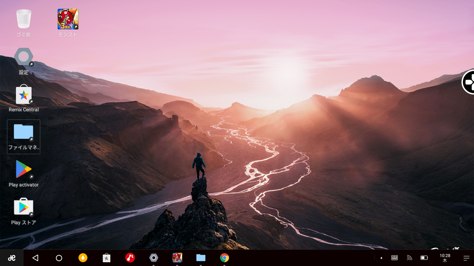The width and height of the screenshot is (474, 266).
Task: Check the battery icon in the tray
Action: point(424,258)
